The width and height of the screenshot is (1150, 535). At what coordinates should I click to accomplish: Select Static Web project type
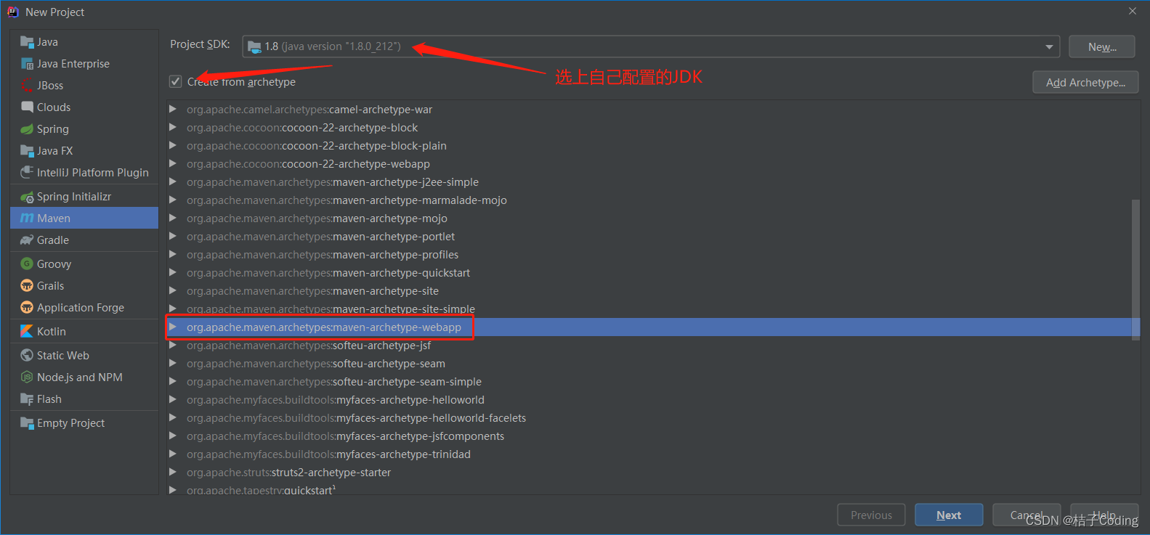[x=84, y=356]
